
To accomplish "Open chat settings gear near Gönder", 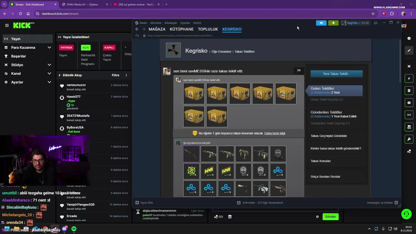I will pyautogui.click(x=318, y=217).
